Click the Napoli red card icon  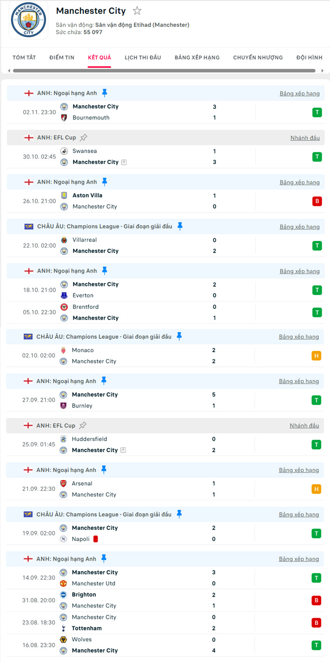(96, 539)
